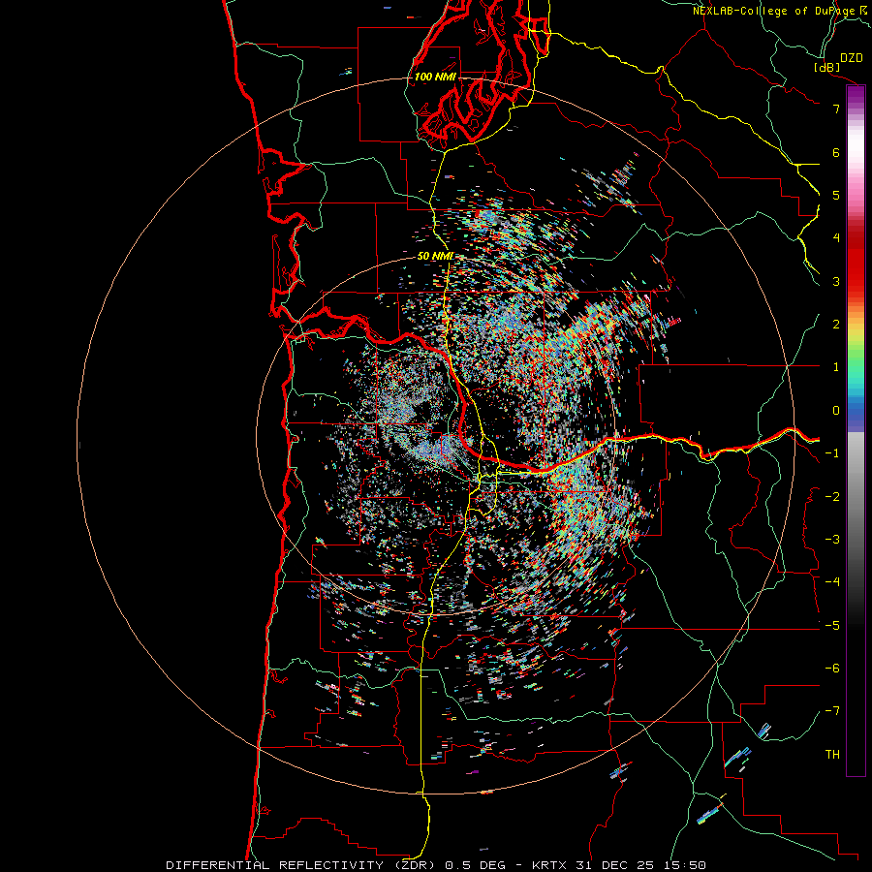Click the 3 dB legend value
The image size is (872, 872).
[836, 281]
